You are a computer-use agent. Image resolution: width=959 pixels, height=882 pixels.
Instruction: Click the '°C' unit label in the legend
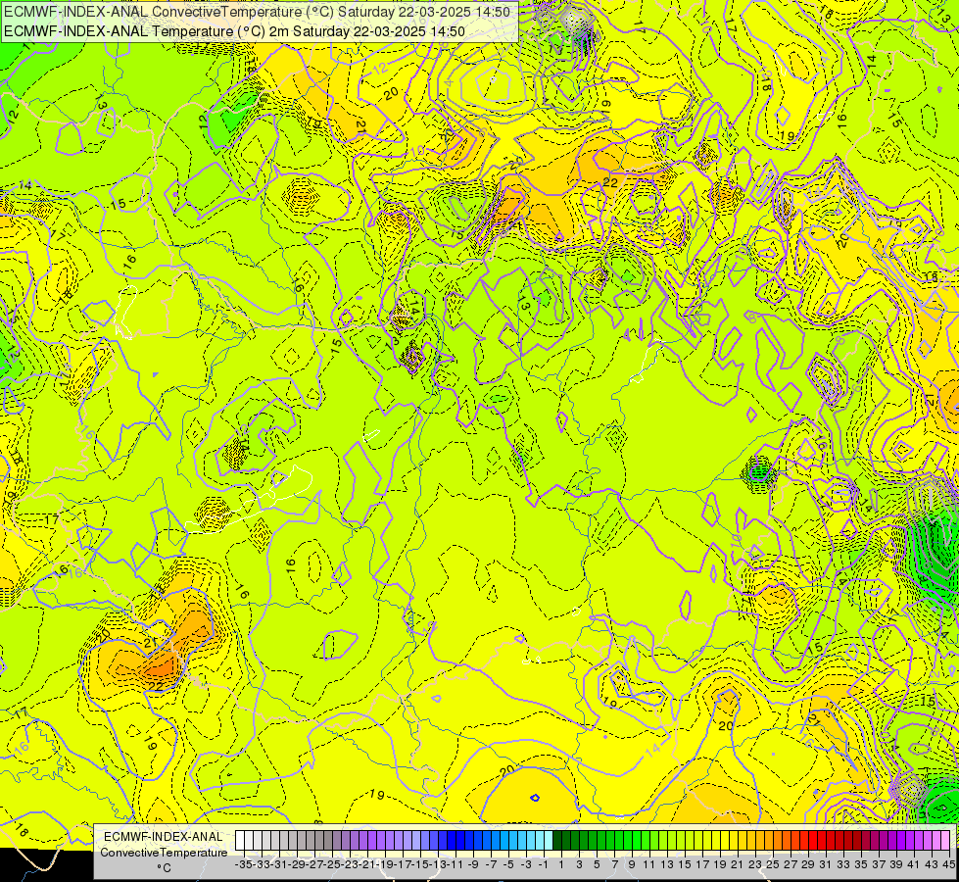(164, 868)
